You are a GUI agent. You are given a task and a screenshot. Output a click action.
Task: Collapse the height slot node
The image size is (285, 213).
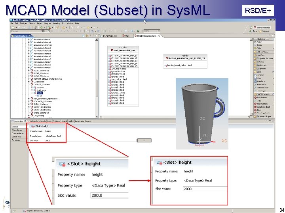[32, 93]
